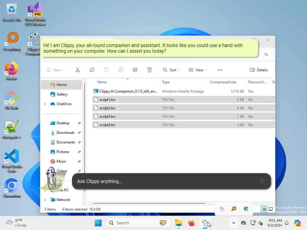The image size is (307, 230).
Task: Open the Firefox desktop shortcut
Action: click(12, 71)
